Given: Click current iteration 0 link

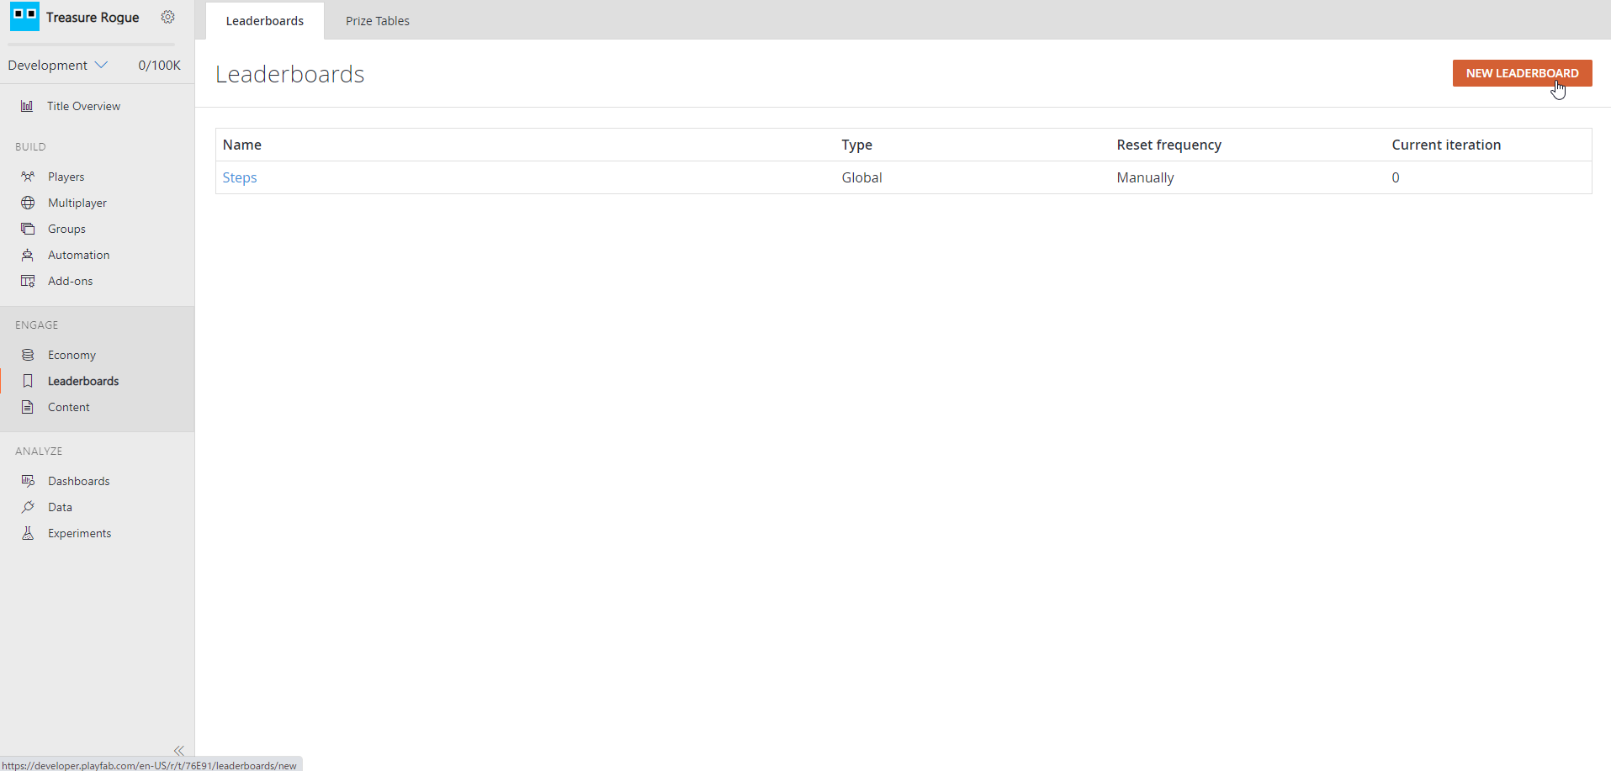Looking at the screenshot, I should tap(1395, 177).
